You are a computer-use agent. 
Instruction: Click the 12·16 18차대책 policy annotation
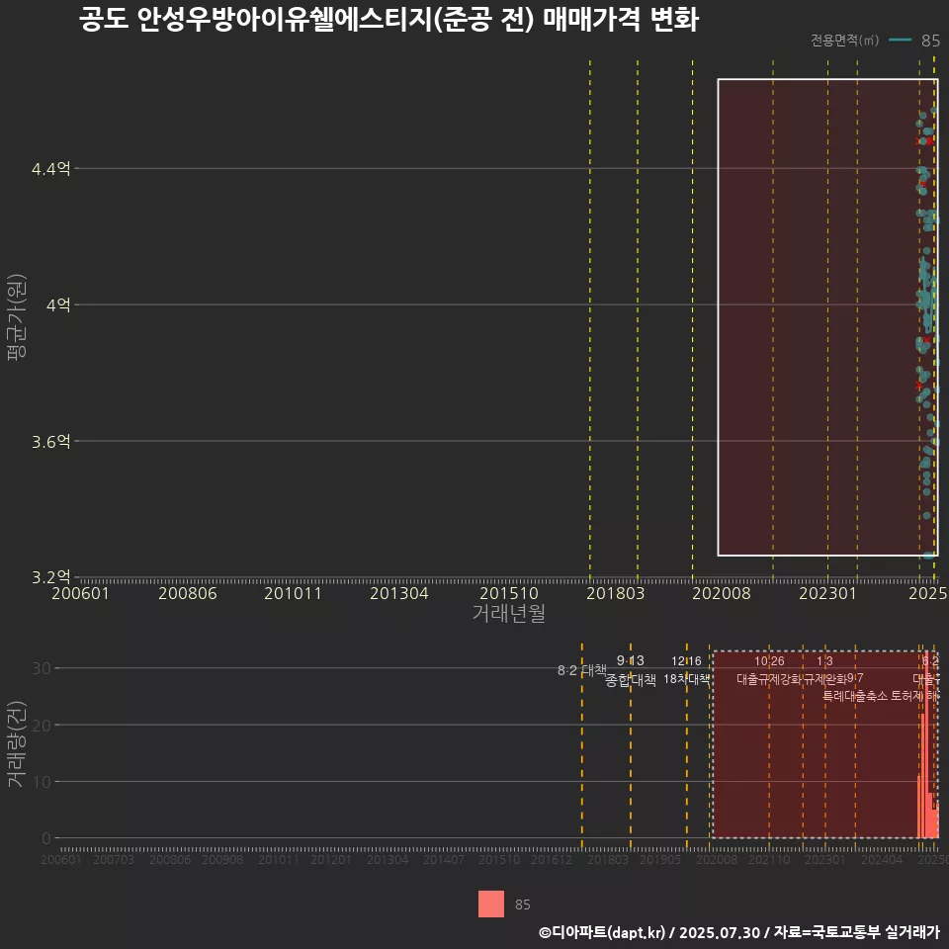[x=686, y=670]
